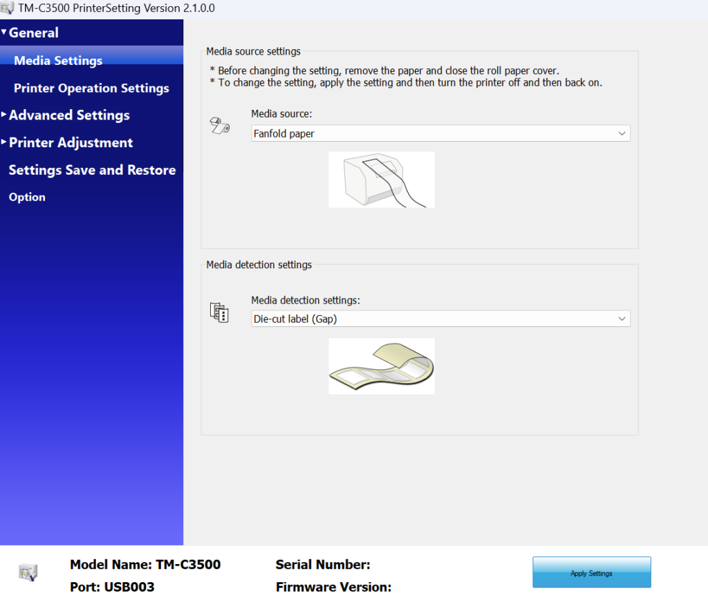Open the Option page in the sidebar
708x609 pixels.
(27, 197)
